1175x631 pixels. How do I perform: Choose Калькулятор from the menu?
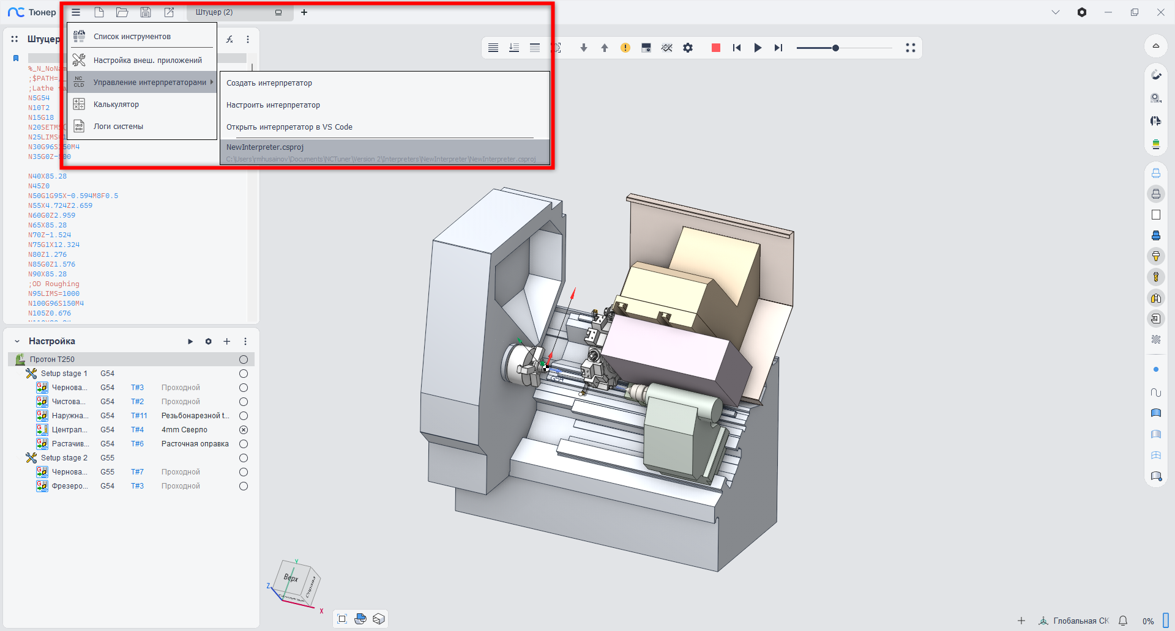point(116,105)
